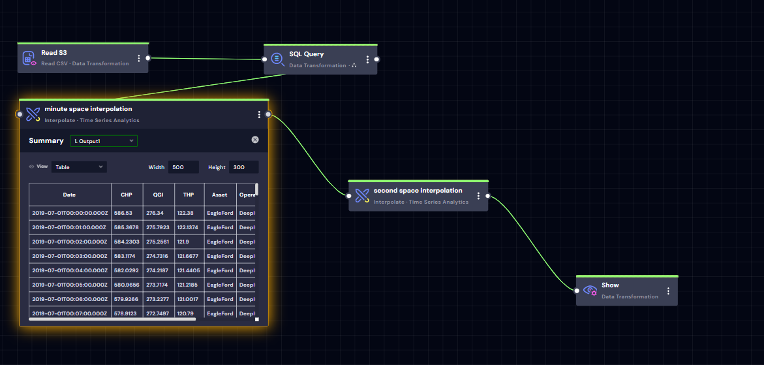Viewport: 764px width, 365px height.
Task: Select the minute space interpolation node title
Action: pyautogui.click(x=88, y=108)
